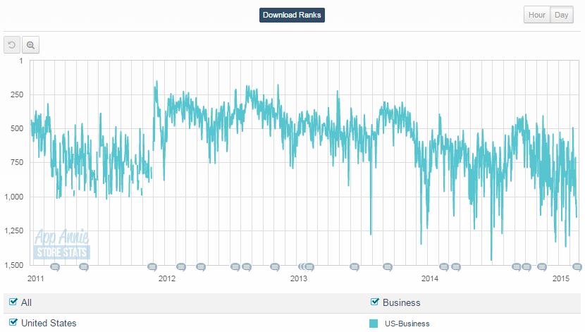
Task: Click the reset zoom undo icon
Action: click(x=12, y=45)
